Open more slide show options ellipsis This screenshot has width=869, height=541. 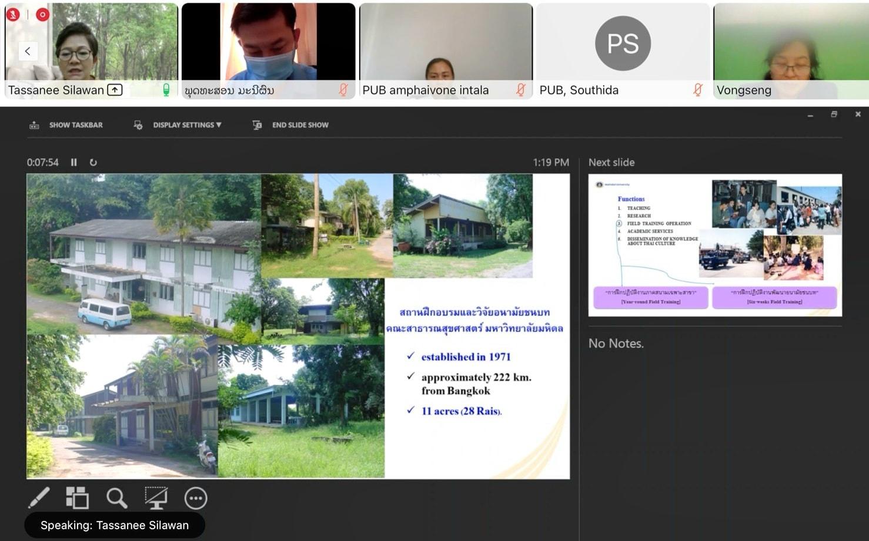pos(196,499)
